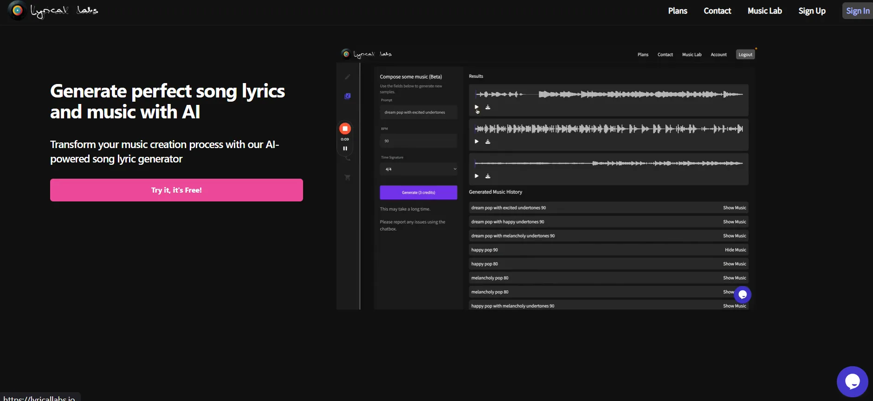This screenshot has width=873, height=401.
Task: Select the pencil lyric-writing icon in preview sidebar
Action: [348, 77]
